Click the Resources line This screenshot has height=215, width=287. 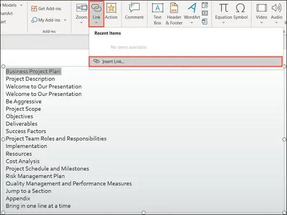tap(19, 154)
